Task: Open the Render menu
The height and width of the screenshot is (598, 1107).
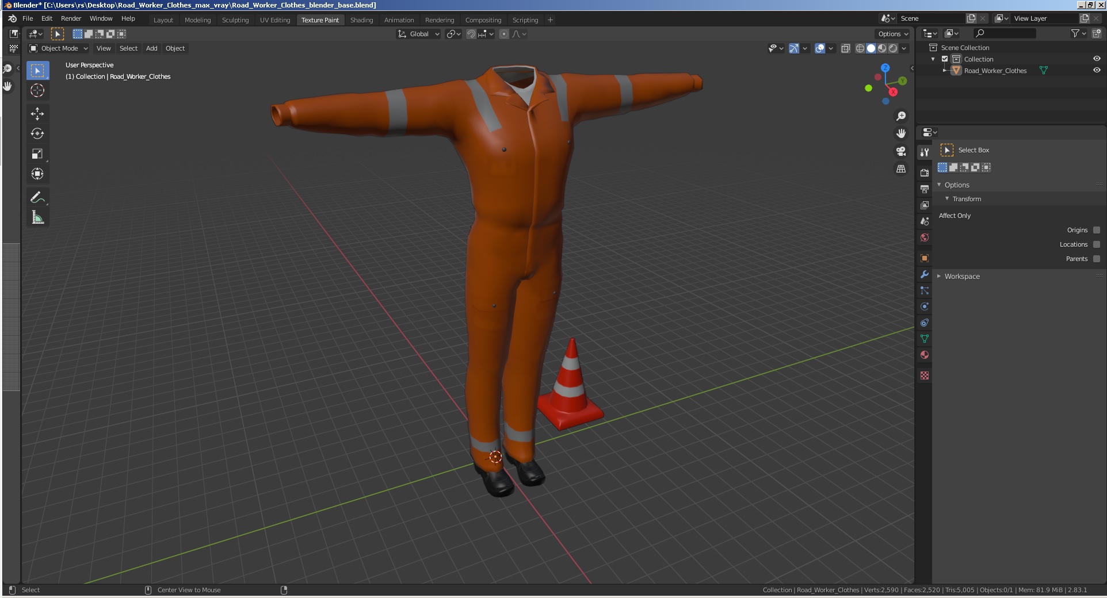Action: click(71, 18)
